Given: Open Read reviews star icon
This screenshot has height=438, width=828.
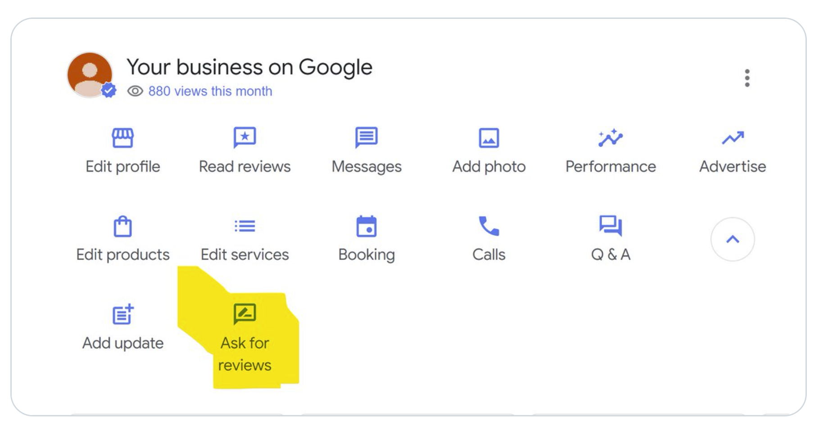Looking at the screenshot, I should point(244,138).
